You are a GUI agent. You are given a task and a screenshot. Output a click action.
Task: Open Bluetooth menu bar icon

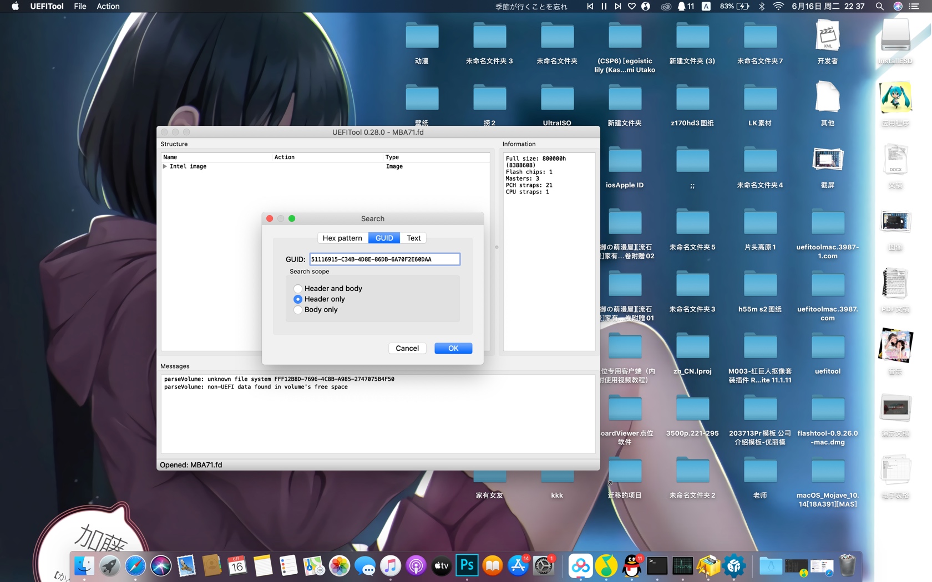(762, 6)
